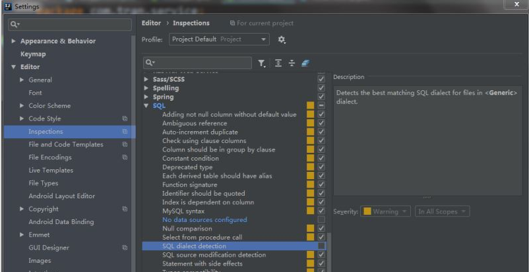Enable No data sources configured inspection
The width and height of the screenshot is (529, 272).
(321, 219)
